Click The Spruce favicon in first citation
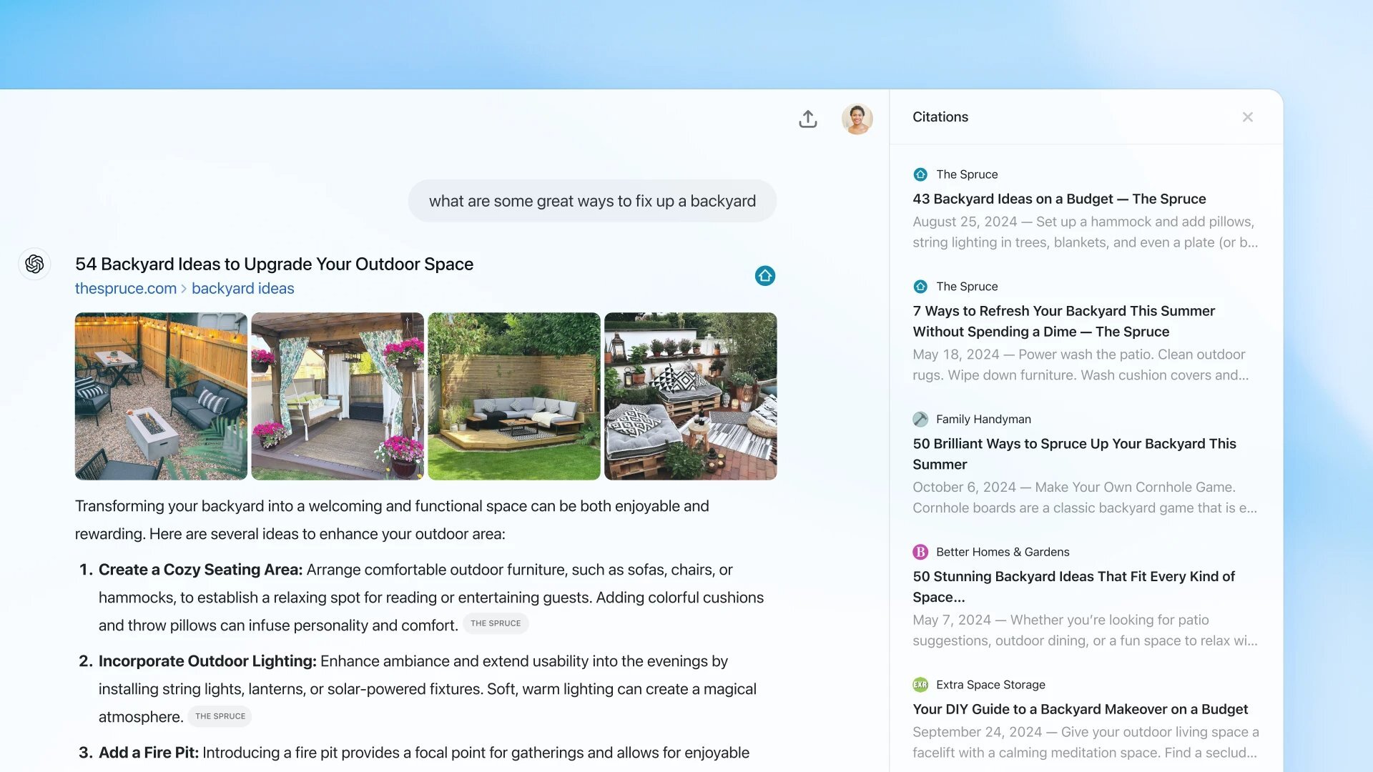Image resolution: width=1373 pixels, height=772 pixels. coord(920,174)
